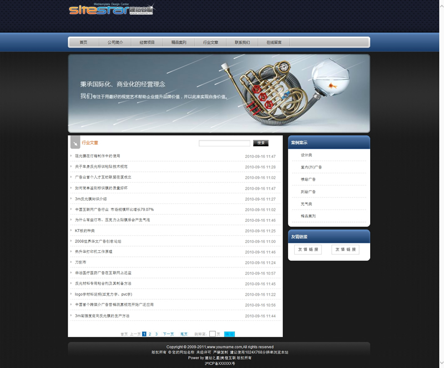This screenshot has width=444, height=368.
Task: Click 下一页 to go to the next page
Action: [x=168, y=334]
